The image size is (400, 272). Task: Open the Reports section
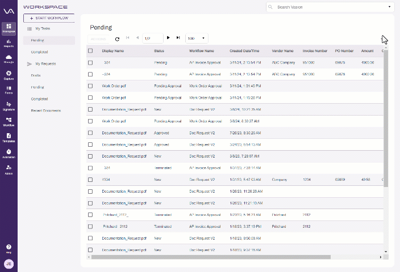click(9, 43)
